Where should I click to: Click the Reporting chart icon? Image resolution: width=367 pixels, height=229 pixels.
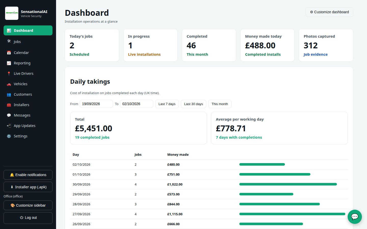(9, 63)
